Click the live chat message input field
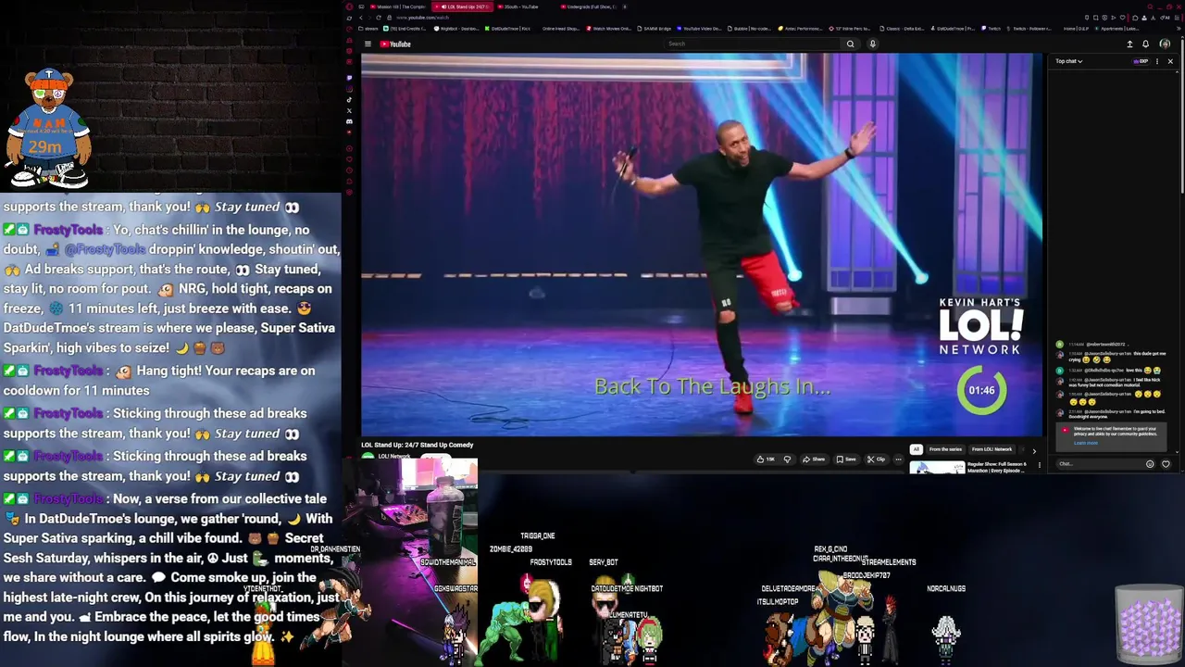The image size is (1185, 667). pos(1101,464)
